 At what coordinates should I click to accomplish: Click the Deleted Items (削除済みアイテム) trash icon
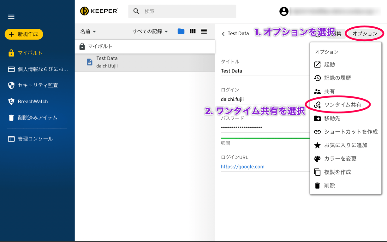click(x=12, y=118)
